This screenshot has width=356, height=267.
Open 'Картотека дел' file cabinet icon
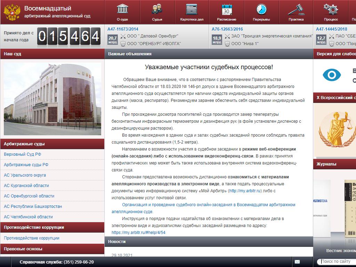[192, 9]
